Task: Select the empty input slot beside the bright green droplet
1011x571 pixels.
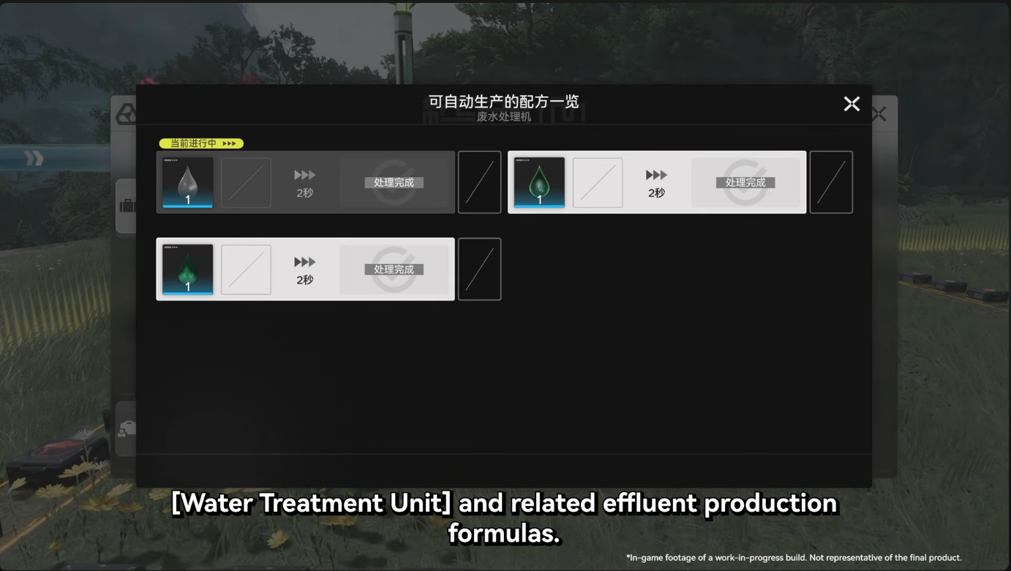Action: [x=598, y=182]
